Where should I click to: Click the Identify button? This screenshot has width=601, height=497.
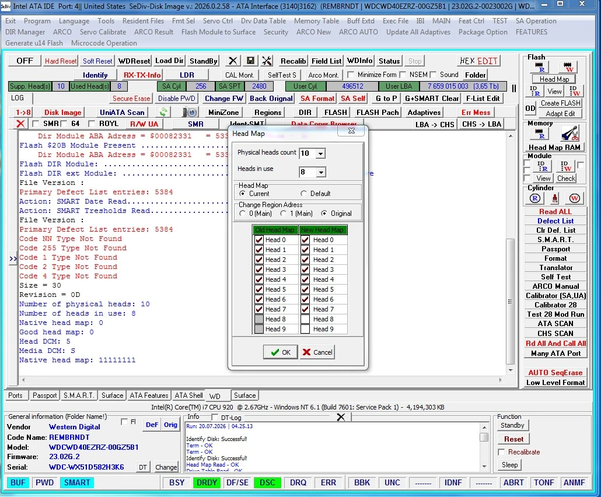click(95, 75)
